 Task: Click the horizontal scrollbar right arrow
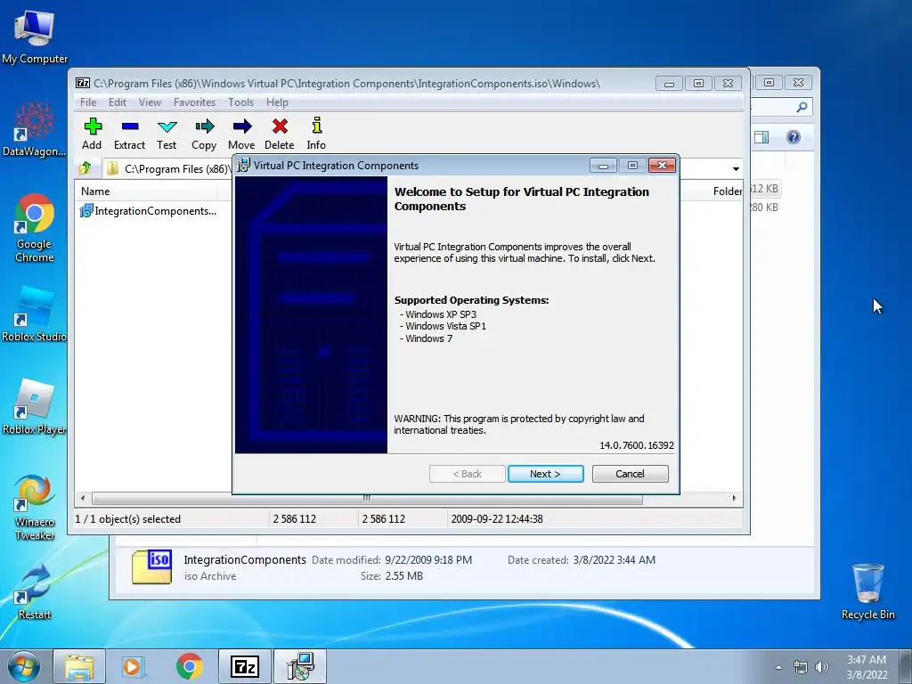click(734, 499)
